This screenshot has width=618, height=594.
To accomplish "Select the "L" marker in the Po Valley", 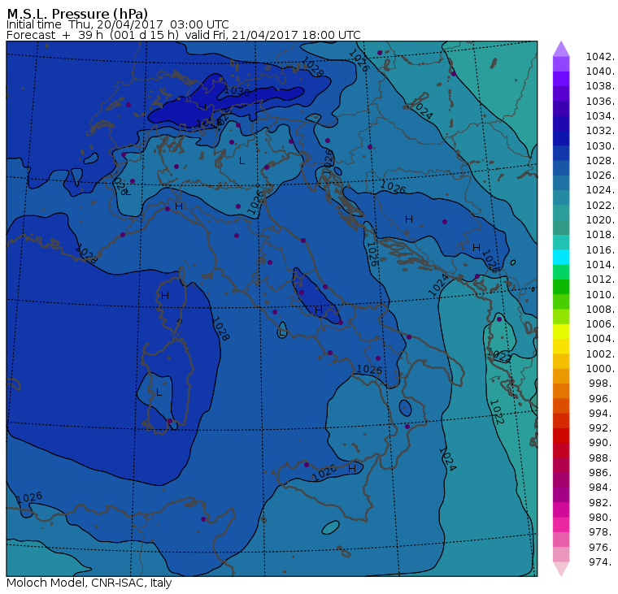I will click(x=242, y=161).
